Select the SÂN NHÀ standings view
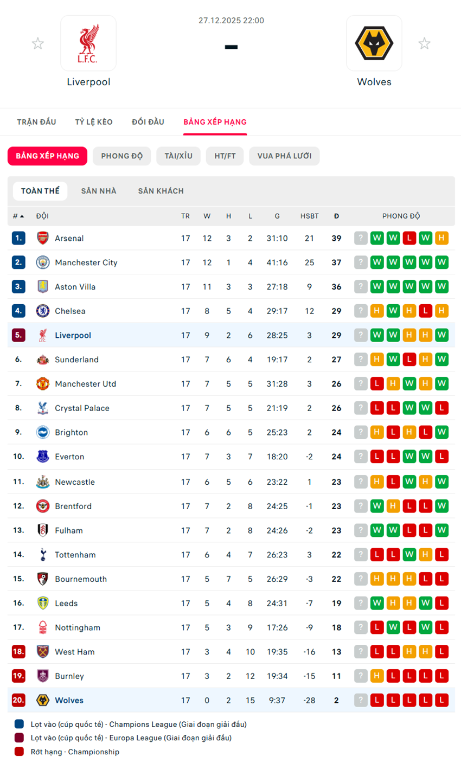 click(x=99, y=191)
